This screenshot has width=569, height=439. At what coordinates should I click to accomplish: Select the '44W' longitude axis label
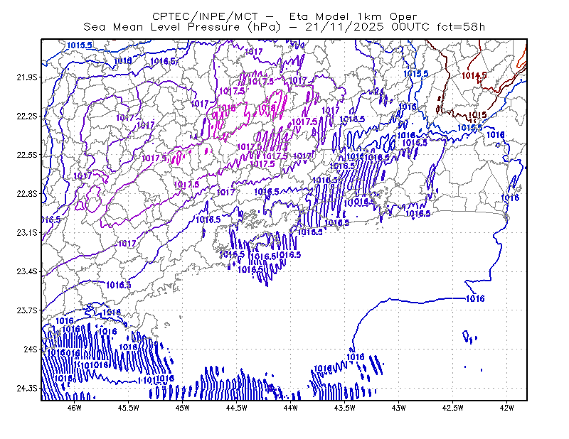[290, 408]
